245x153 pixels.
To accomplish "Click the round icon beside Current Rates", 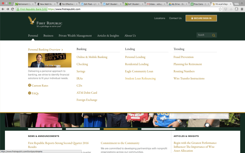I will (x=29, y=86).
